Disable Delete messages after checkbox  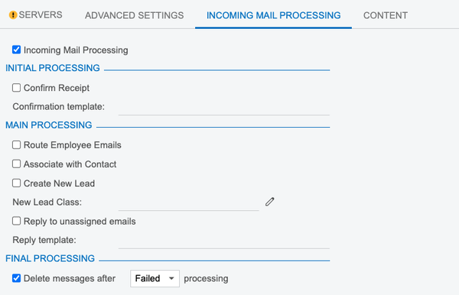pyautogui.click(x=16, y=278)
